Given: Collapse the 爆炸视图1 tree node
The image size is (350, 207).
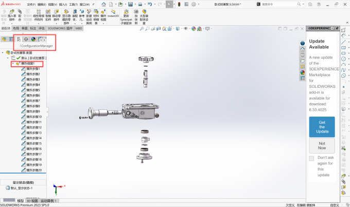Looking at the screenshot, I should pyautogui.click(x=12, y=64).
